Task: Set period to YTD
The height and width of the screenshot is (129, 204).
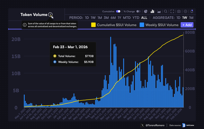Action: 136,18
